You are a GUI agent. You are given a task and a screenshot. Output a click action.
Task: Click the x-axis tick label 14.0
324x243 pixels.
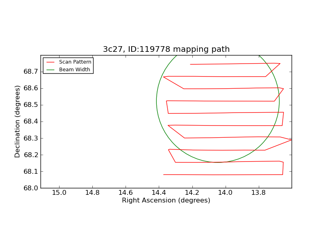tap(225, 193)
